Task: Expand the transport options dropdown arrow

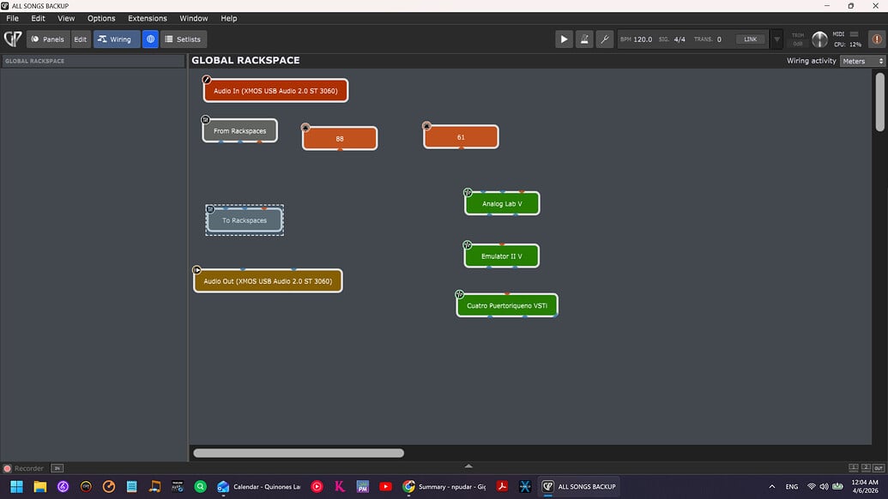Action: (776, 39)
